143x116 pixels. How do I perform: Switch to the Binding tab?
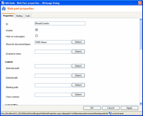point(19,16)
